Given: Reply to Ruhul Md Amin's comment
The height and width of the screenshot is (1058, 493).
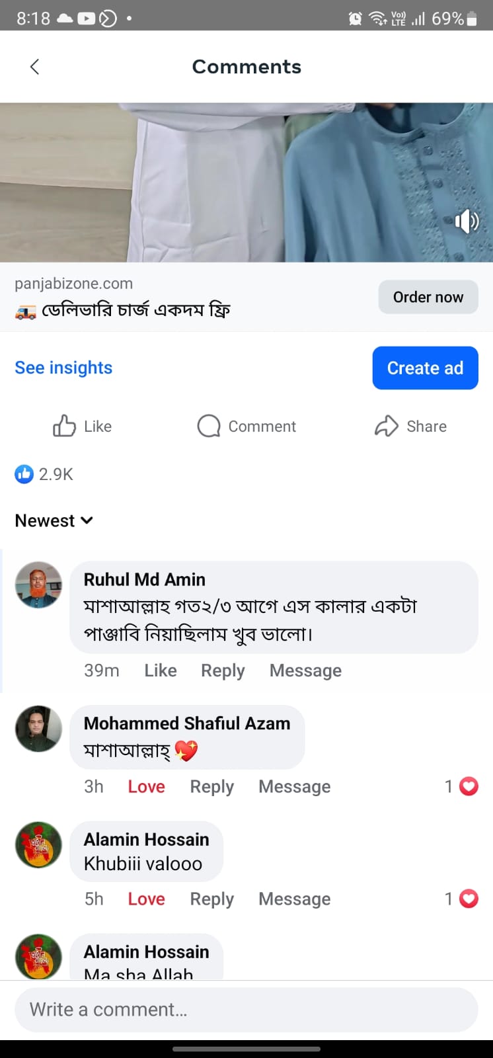Looking at the screenshot, I should (x=223, y=670).
